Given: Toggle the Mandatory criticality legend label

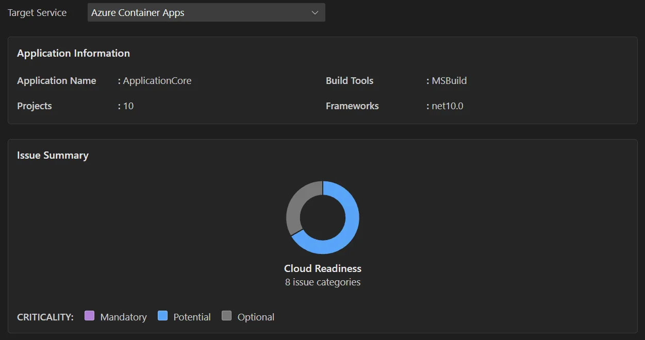Looking at the screenshot, I should [x=123, y=317].
